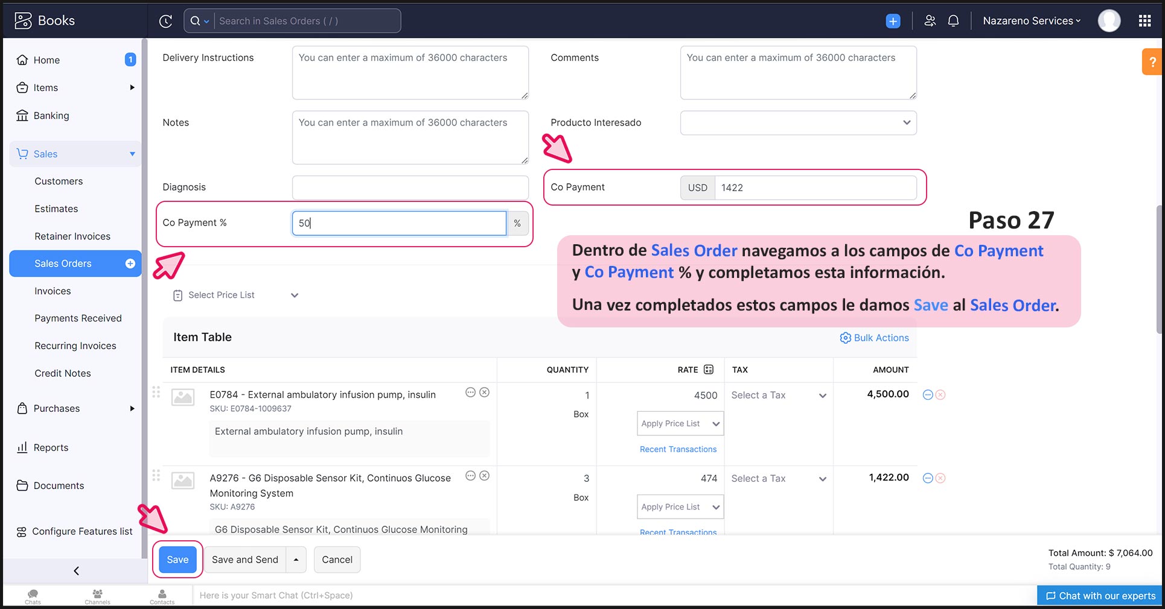Open the notifications bell
1165x609 pixels.
(953, 21)
